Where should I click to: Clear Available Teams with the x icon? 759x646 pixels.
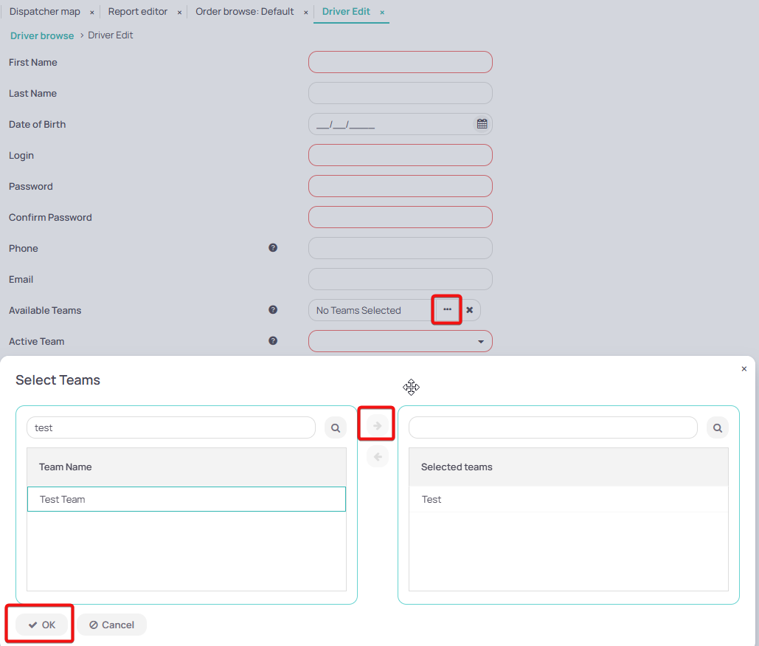pyautogui.click(x=469, y=309)
